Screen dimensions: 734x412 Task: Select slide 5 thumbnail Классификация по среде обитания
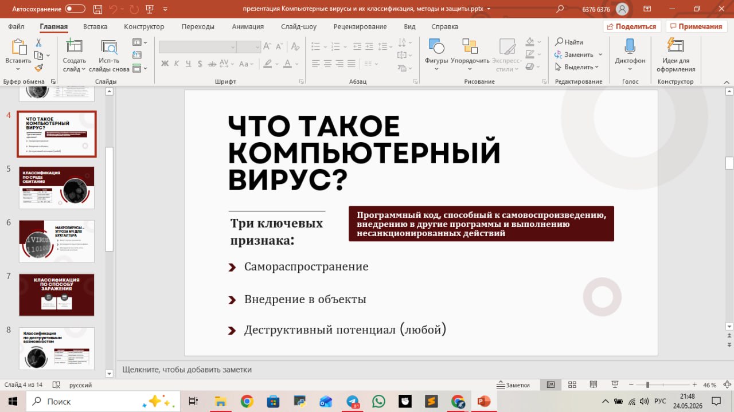click(x=57, y=188)
